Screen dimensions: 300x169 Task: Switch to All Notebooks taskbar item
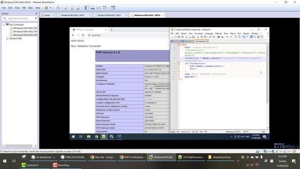point(44,157)
